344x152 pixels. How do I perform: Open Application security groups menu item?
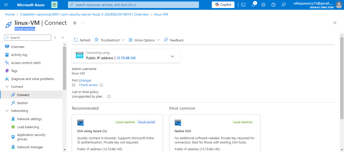[31, 137]
